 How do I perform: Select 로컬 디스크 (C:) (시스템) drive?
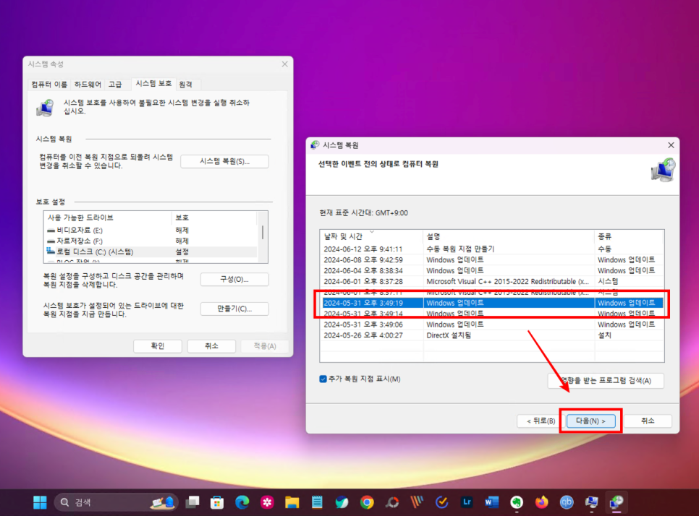tap(151, 251)
